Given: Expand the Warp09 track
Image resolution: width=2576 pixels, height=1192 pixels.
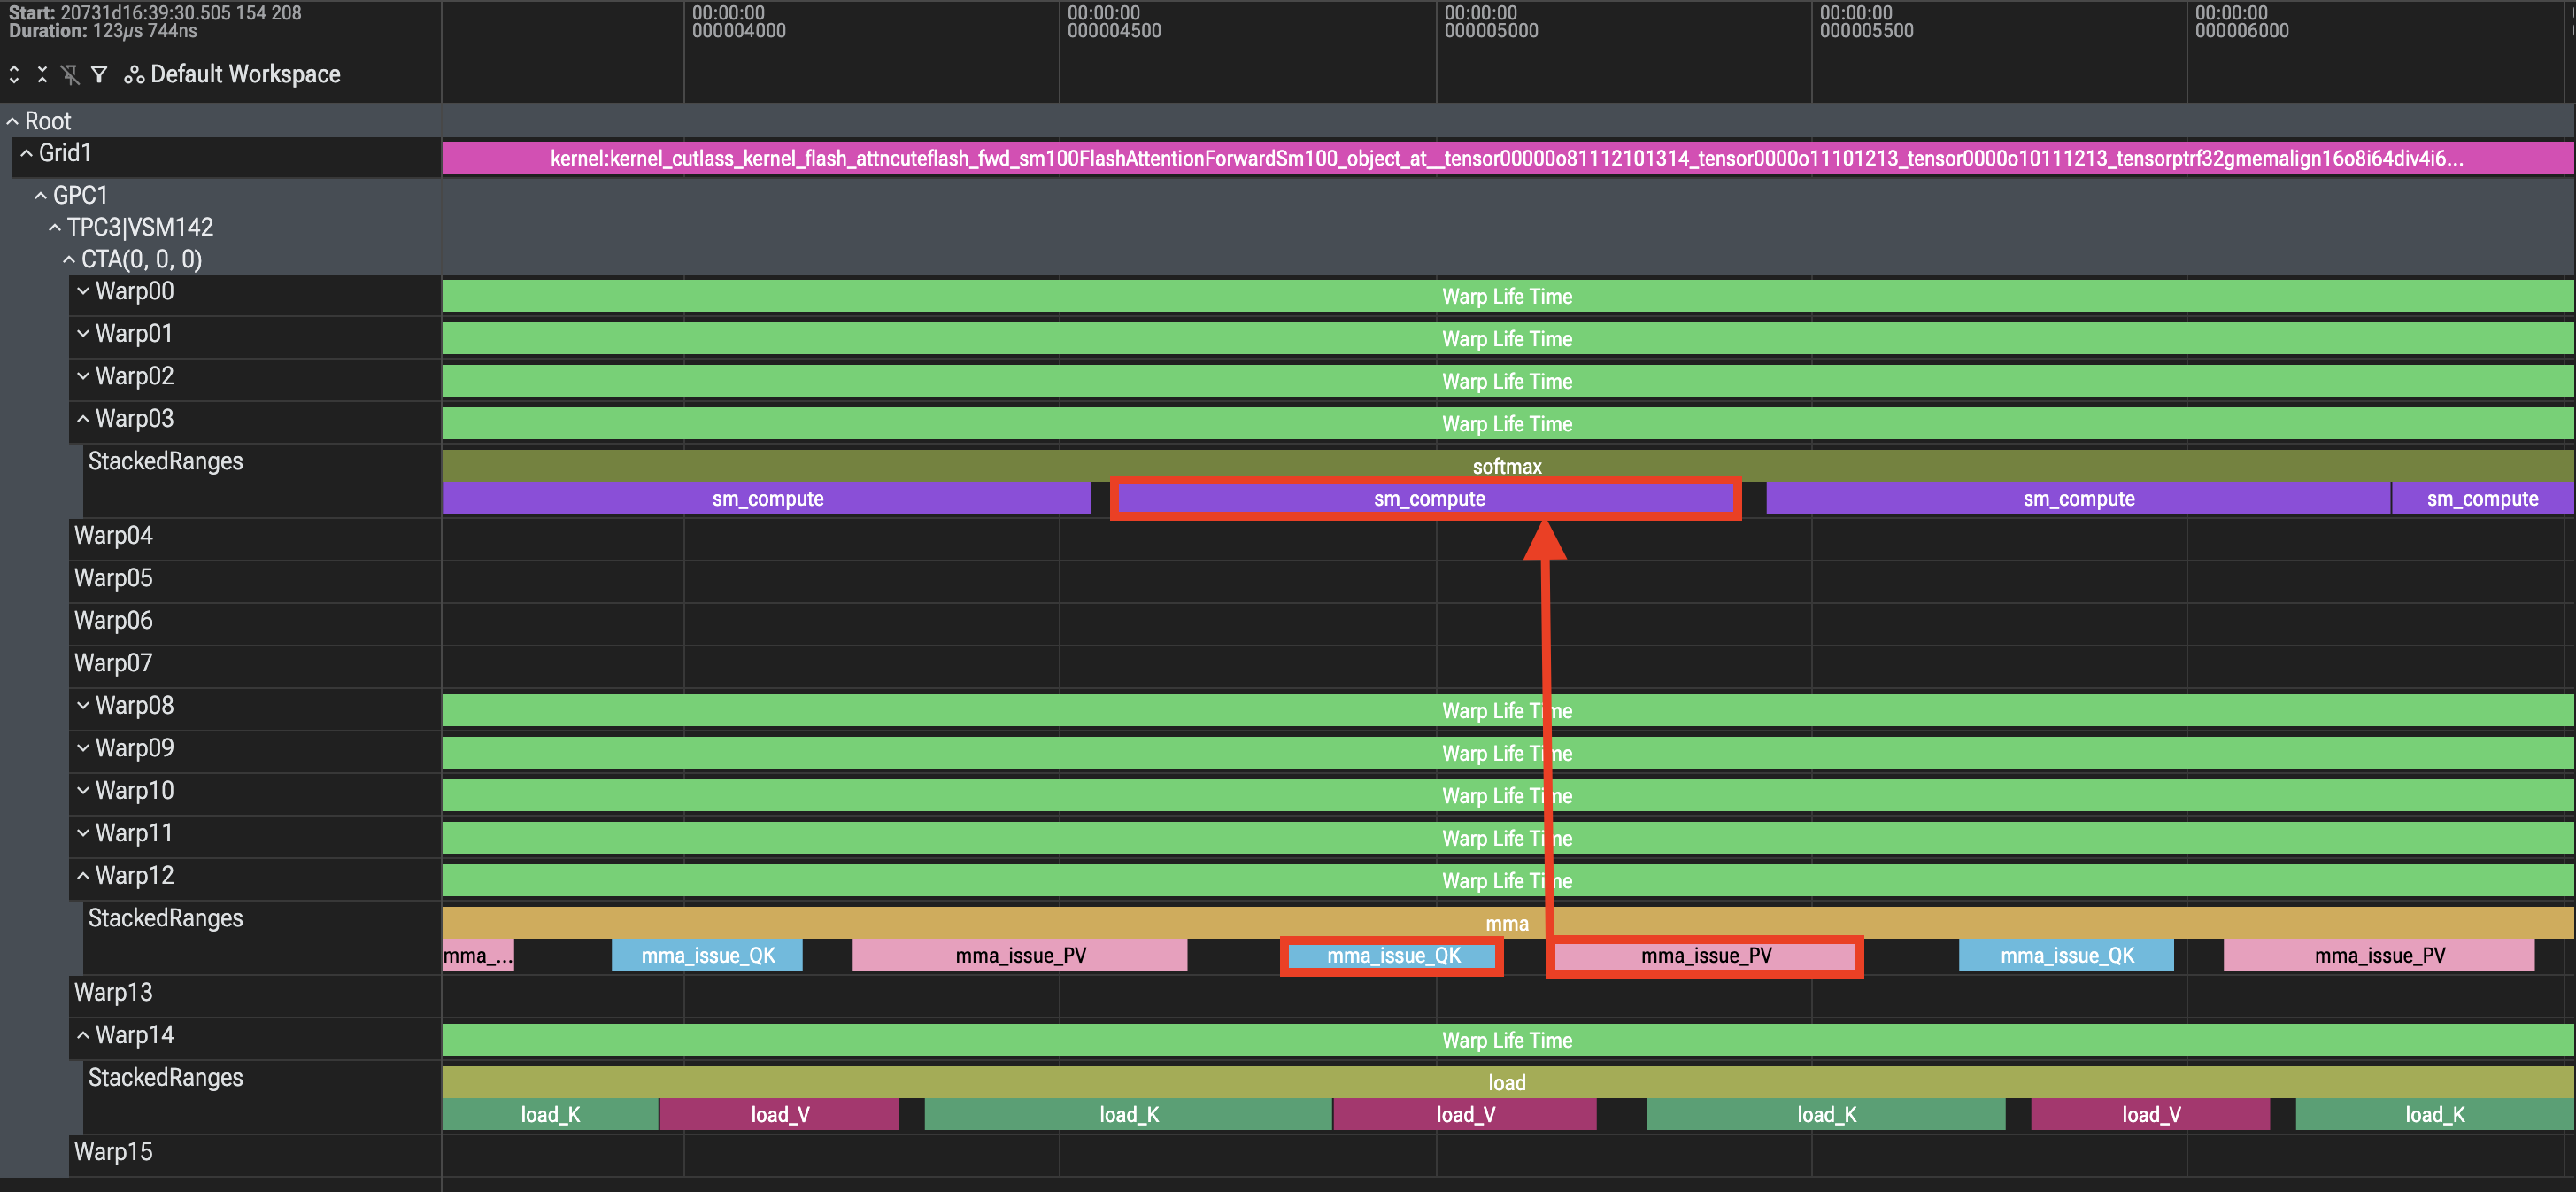Looking at the screenshot, I should tap(83, 748).
